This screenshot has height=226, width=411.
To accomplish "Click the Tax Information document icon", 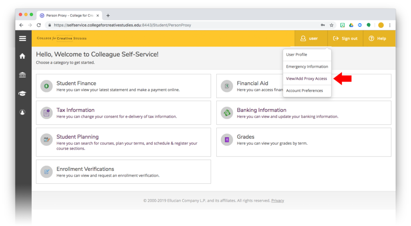I will pos(47,113).
